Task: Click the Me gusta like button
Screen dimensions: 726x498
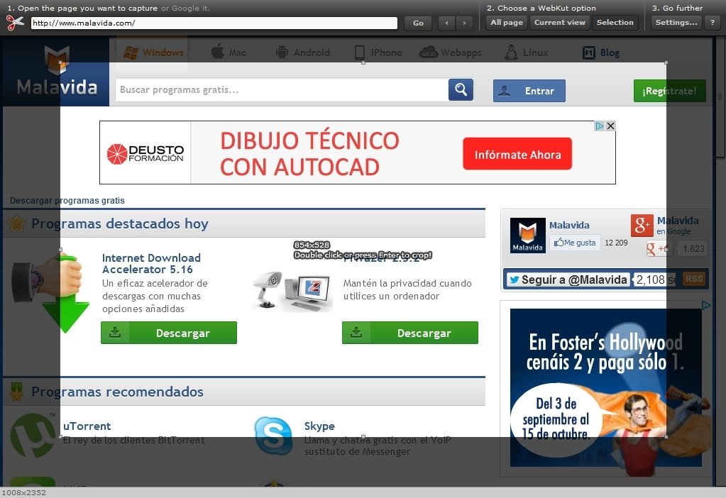Action: click(575, 243)
